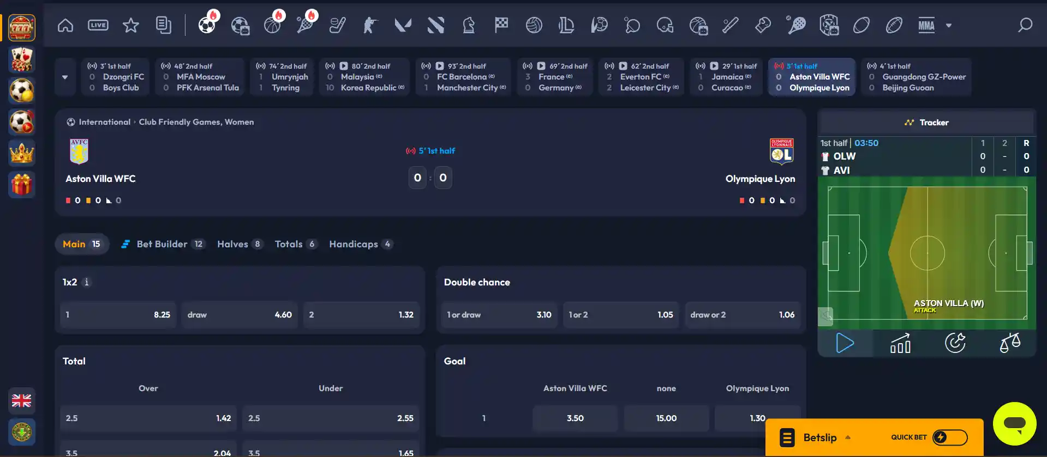Open the FC Barcelona vs Manchester City match card

point(463,77)
